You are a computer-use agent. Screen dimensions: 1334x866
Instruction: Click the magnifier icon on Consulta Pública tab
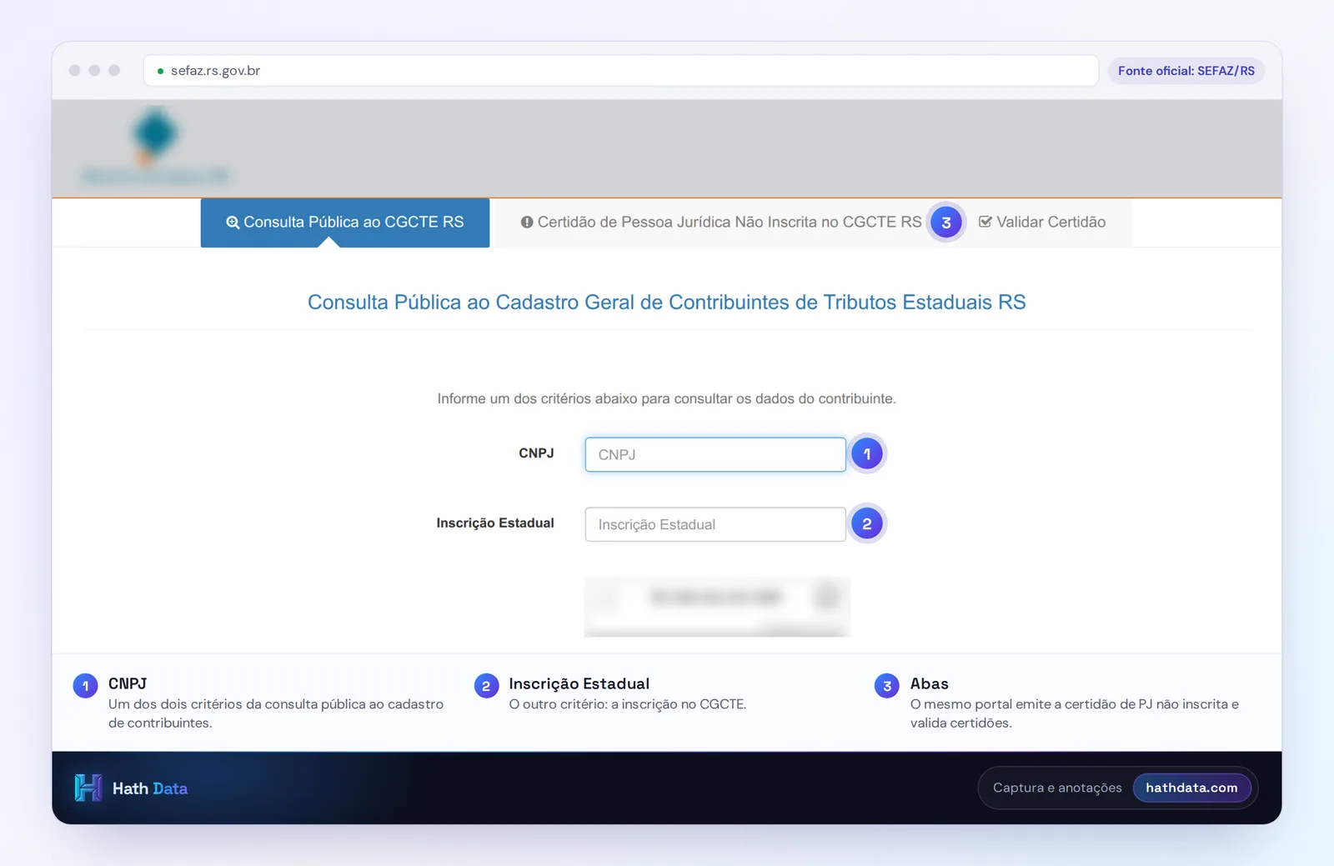point(233,223)
